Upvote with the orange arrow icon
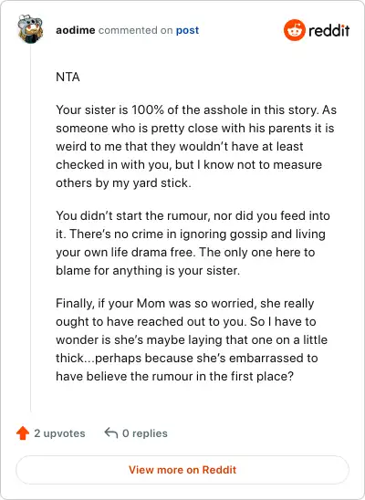365x500 pixels. coord(23,433)
